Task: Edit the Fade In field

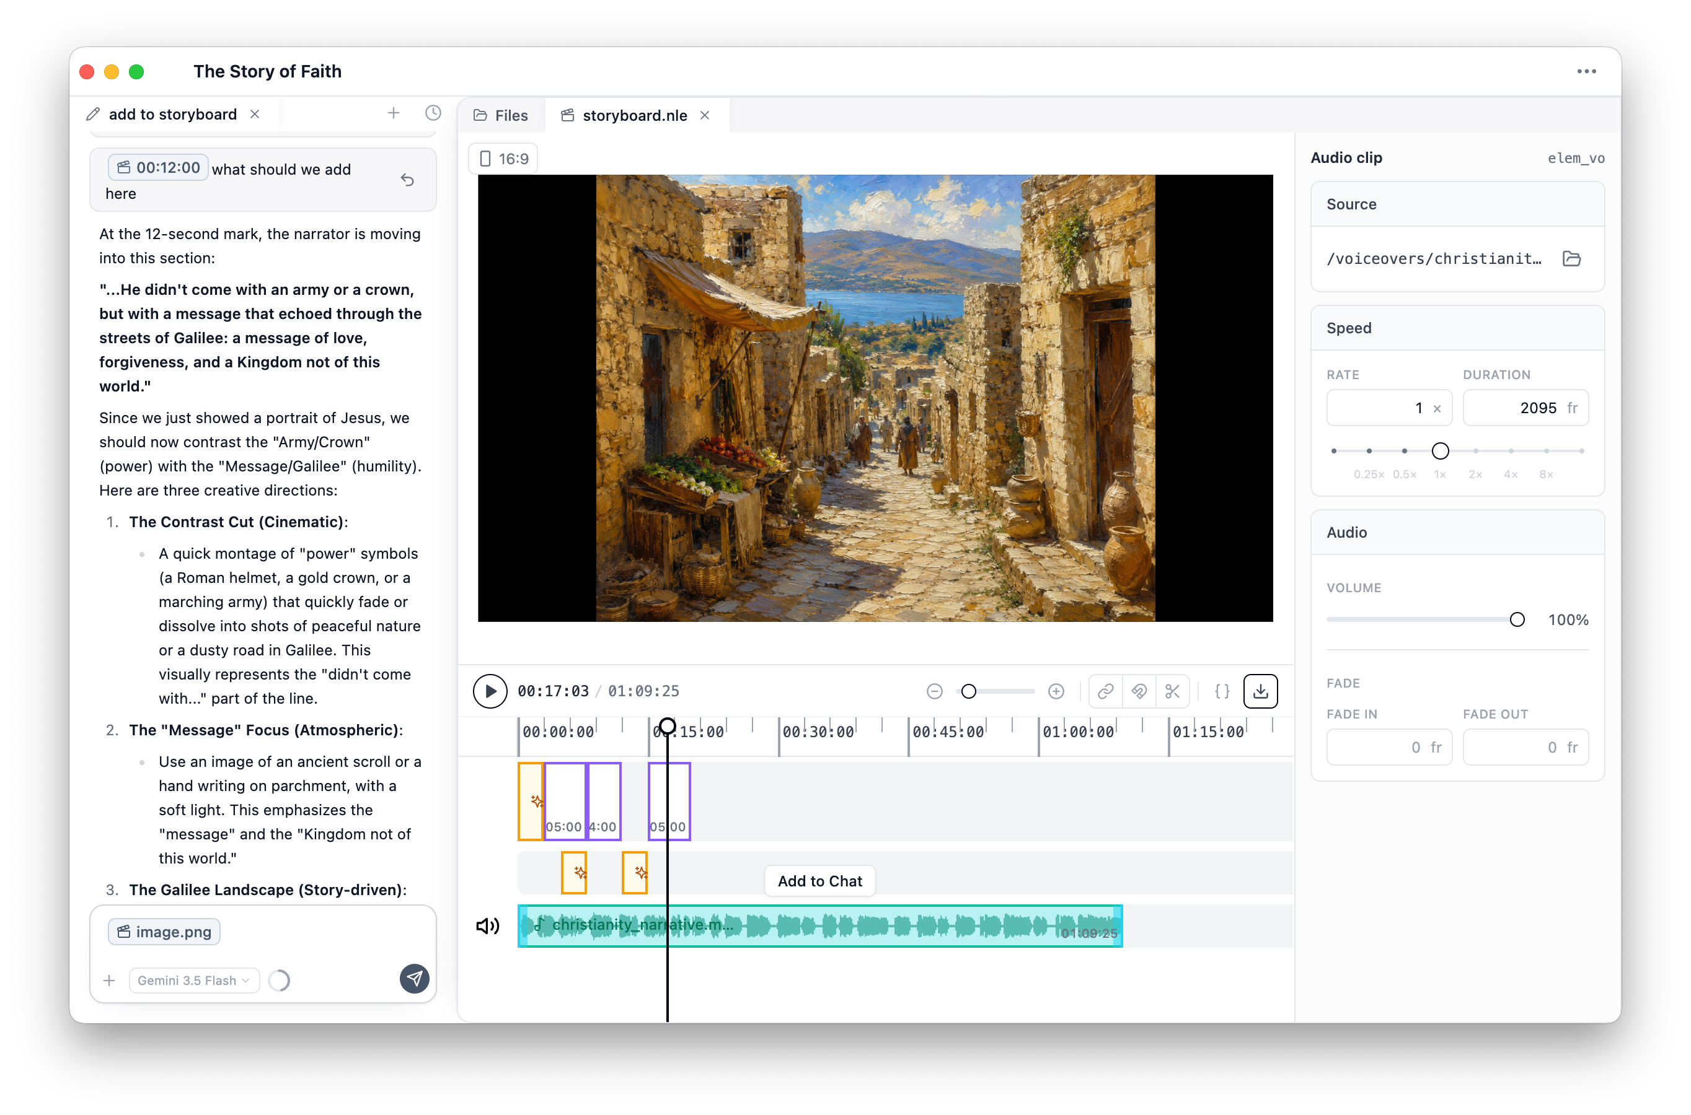Action: [1389, 748]
